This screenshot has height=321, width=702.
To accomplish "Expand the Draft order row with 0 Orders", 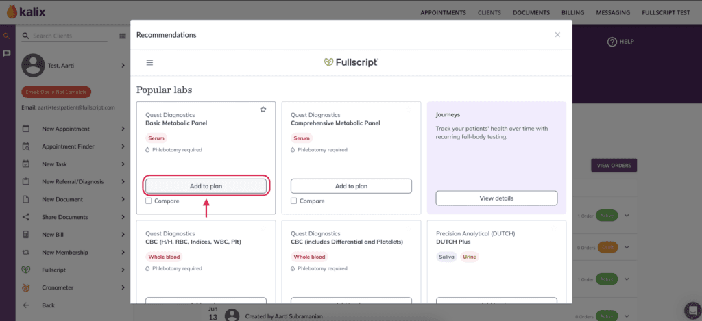I will pos(627,247).
